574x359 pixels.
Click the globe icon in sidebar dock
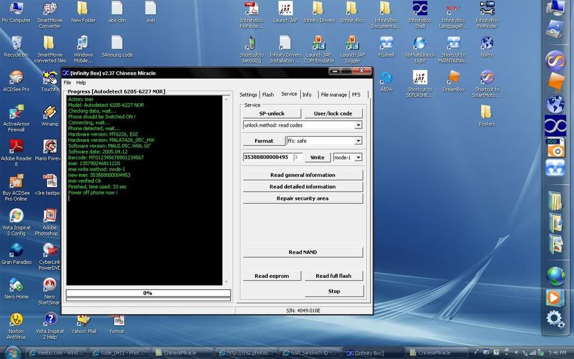[556, 276]
